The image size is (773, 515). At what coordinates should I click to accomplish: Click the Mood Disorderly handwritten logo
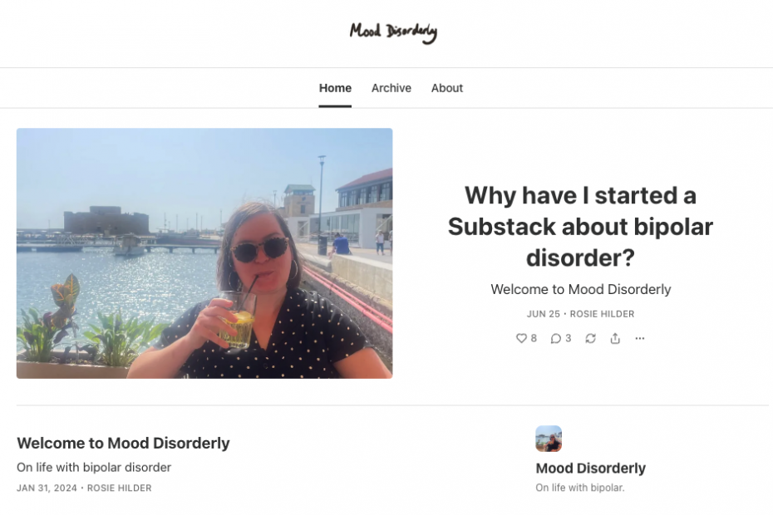[393, 32]
